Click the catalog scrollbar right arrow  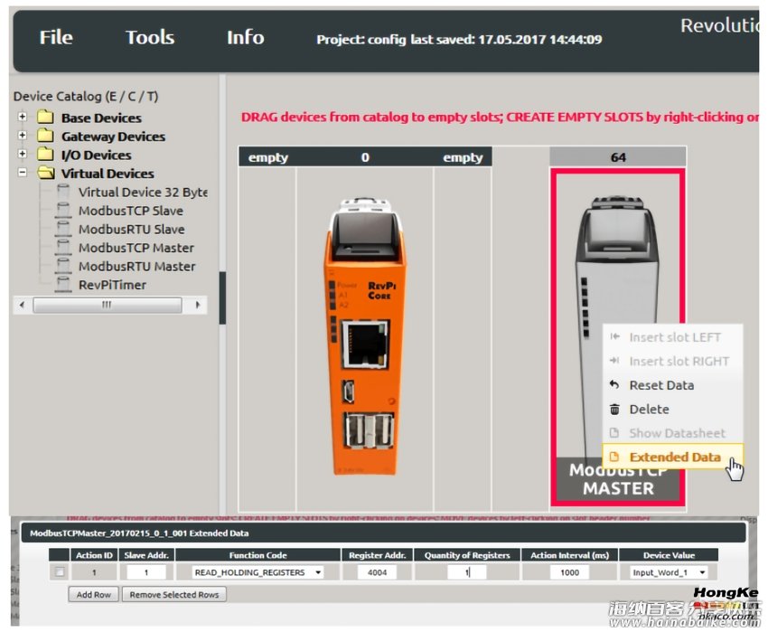coord(198,305)
